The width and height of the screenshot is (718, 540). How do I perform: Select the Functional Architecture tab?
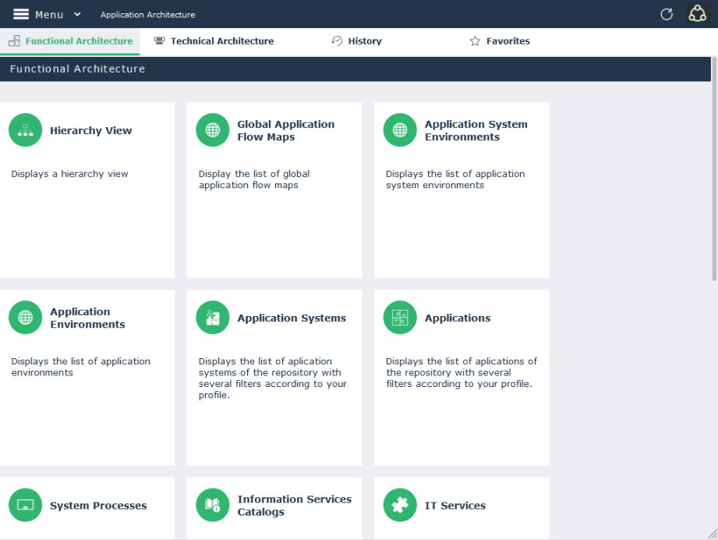[x=70, y=41]
